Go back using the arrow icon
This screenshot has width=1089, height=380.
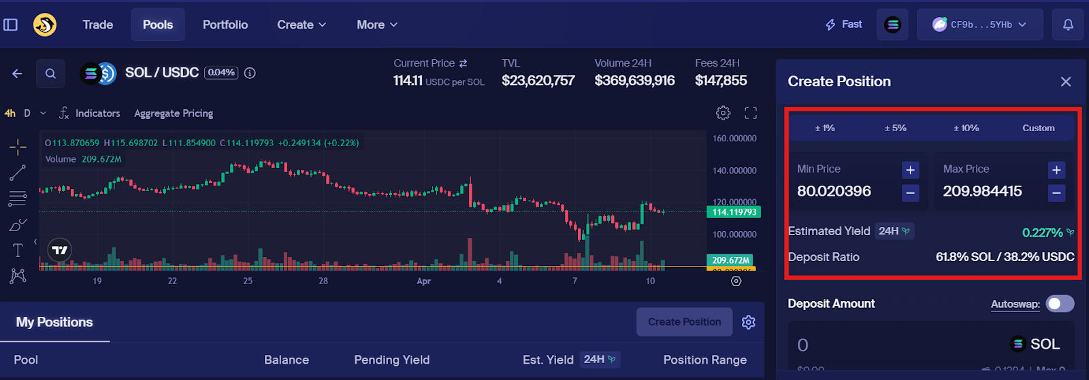(18, 73)
